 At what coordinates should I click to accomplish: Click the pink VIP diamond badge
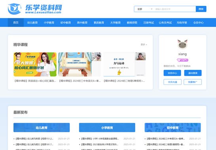[x=182, y=60]
